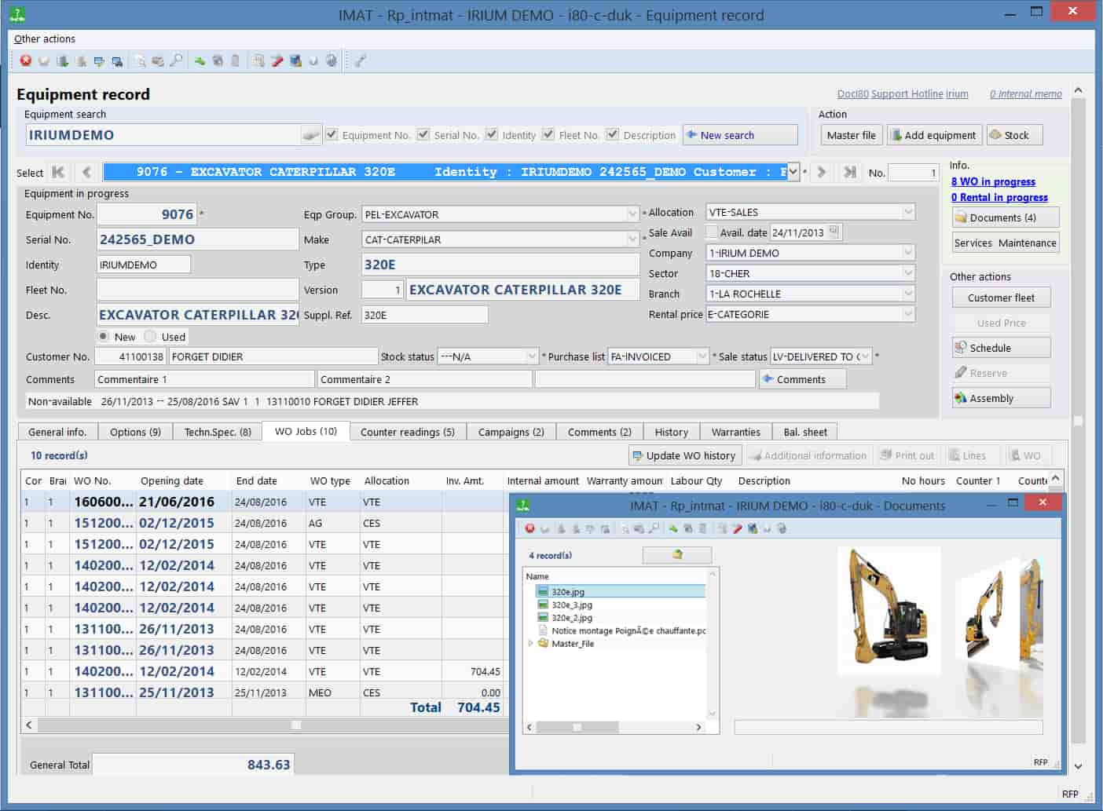Select the magnifier search icon on the main toolbar
This screenshot has height=811, width=1103.
(177, 60)
